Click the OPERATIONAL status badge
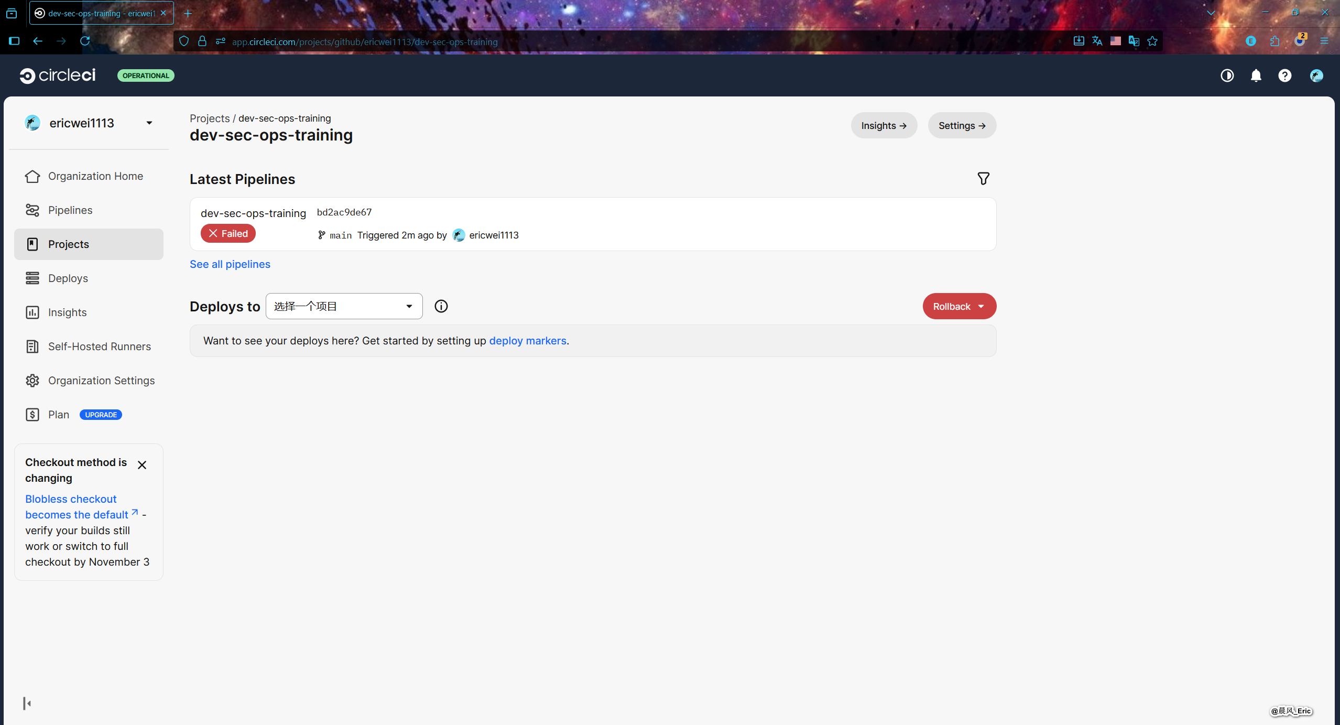Screen dimensions: 1340x725 (x=146, y=76)
